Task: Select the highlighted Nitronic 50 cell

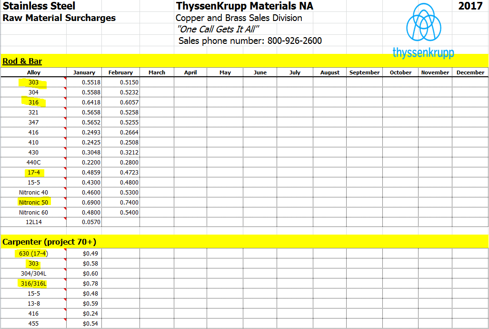Action: [33, 203]
